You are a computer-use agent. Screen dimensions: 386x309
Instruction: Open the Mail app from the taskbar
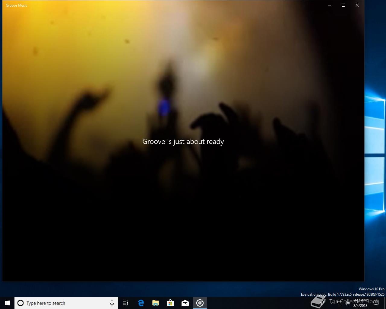185,303
